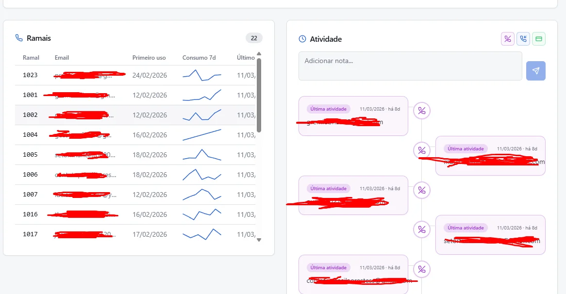This screenshot has width=566, height=294.
Task: Click the consumption sparkline for ramal 1023
Action: click(x=202, y=75)
